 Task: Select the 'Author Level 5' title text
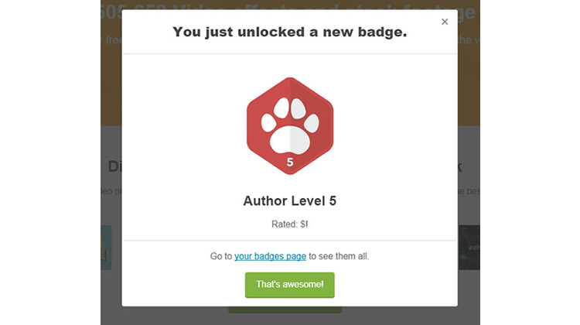pos(289,201)
